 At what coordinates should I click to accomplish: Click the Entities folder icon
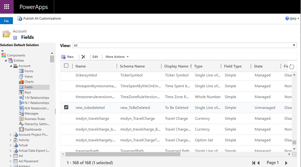tap(10, 61)
